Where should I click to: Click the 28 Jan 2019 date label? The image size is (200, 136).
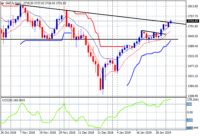(163, 133)
